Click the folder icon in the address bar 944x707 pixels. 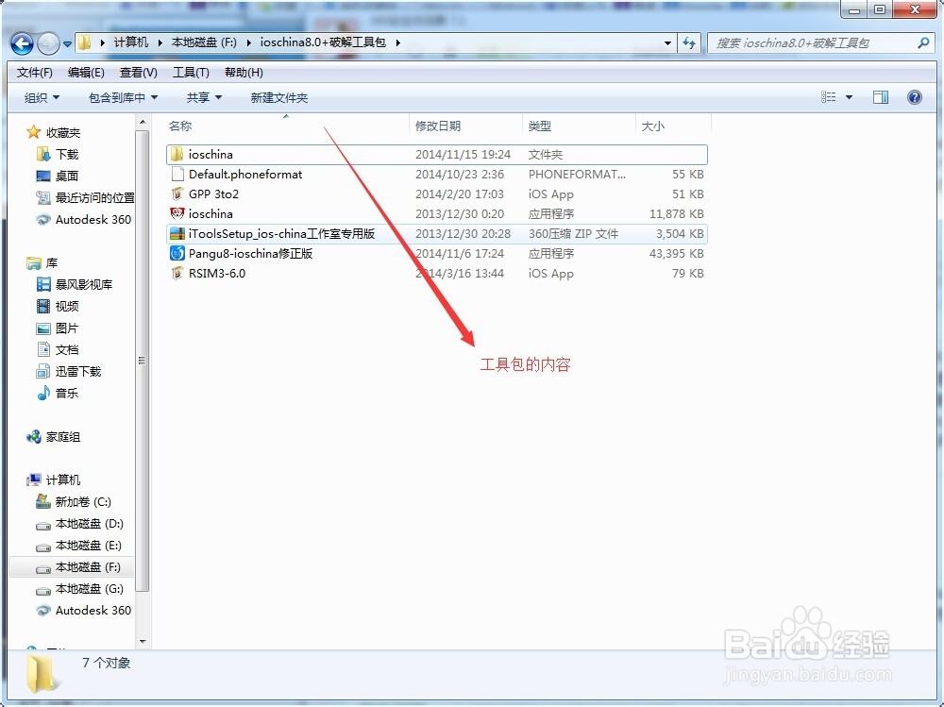click(86, 42)
